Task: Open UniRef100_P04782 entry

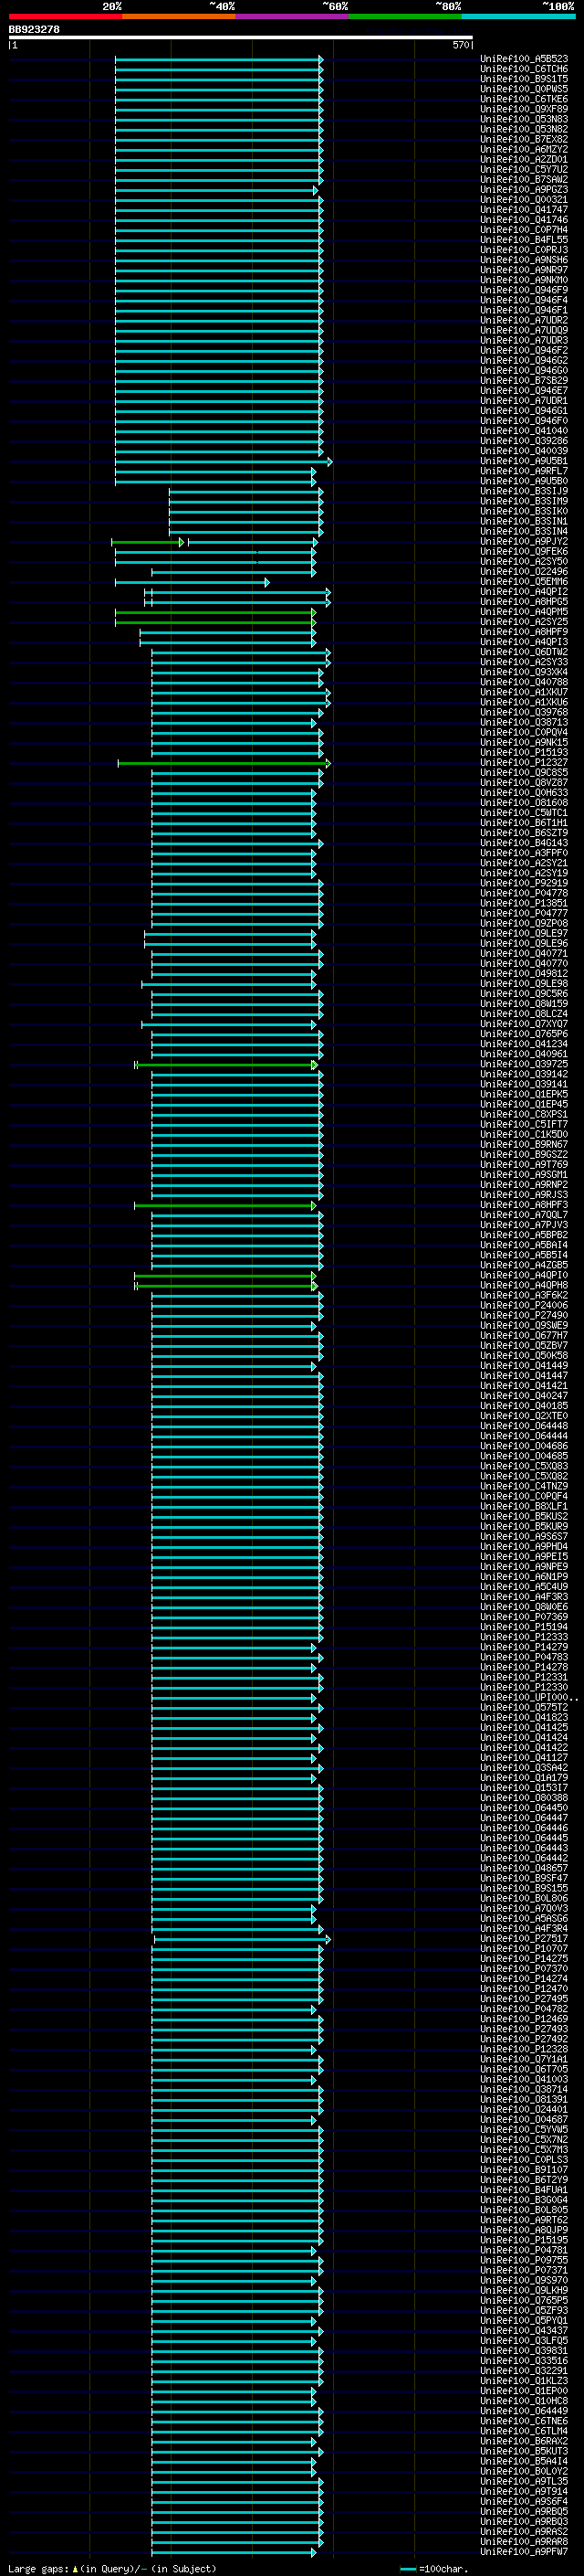Action: pos(524,2010)
